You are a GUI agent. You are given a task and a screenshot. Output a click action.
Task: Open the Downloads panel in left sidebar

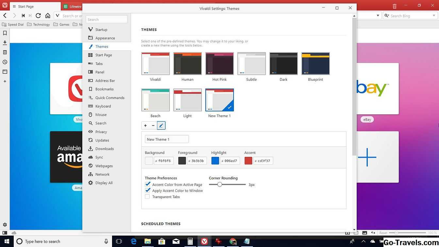5,42
